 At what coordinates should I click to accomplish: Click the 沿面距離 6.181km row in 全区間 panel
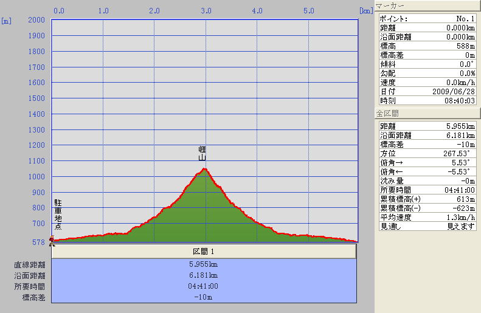point(427,136)
